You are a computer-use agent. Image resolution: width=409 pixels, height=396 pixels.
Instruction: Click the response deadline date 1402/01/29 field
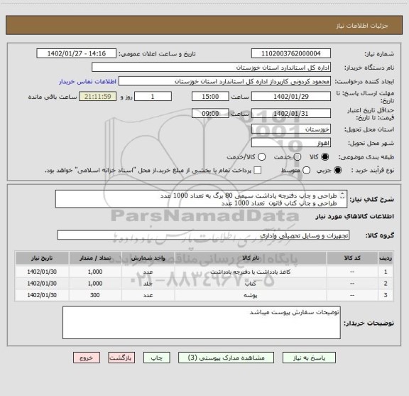tap(291, 97)
